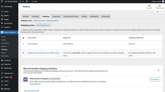Image resolution: width=165 pixels, height=92 pixels.
Task: Click the Analytics bar chart icon
Action: [x=2, y=64]
